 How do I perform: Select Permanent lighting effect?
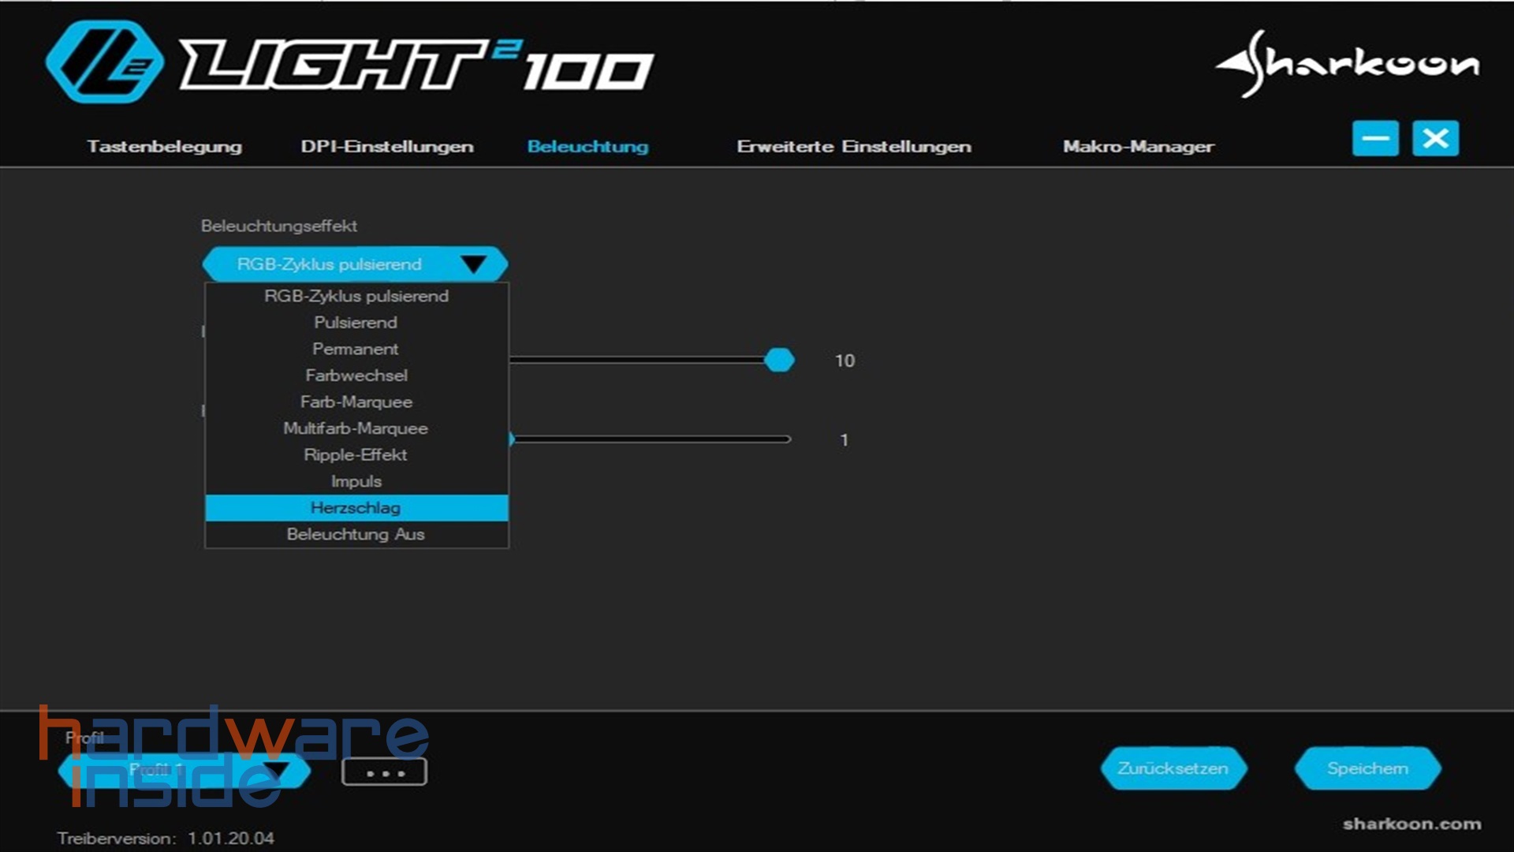coord(356,349)
